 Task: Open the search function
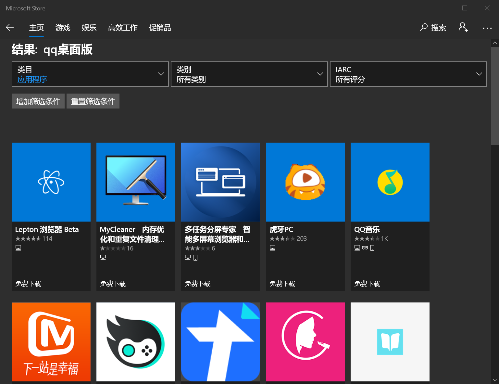[x=433, y=28]
